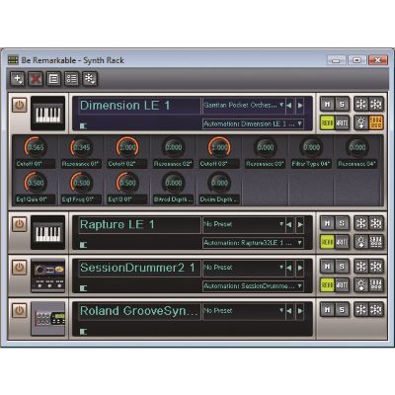Select next preset for Dimension LE 1
Image resolution: width=395 pixels, height=395 pixels.
[300, 106]
